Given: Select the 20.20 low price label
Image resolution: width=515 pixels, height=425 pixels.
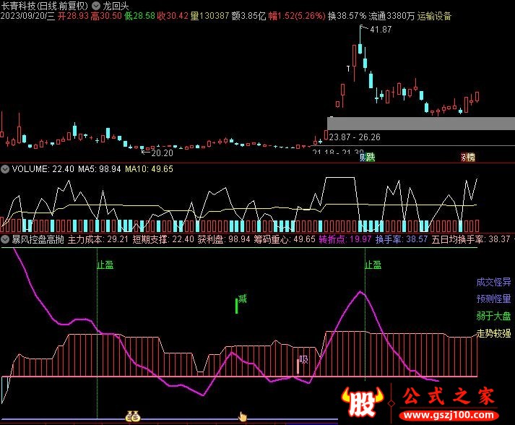Looking at the screenshot, I should point(162,153).
